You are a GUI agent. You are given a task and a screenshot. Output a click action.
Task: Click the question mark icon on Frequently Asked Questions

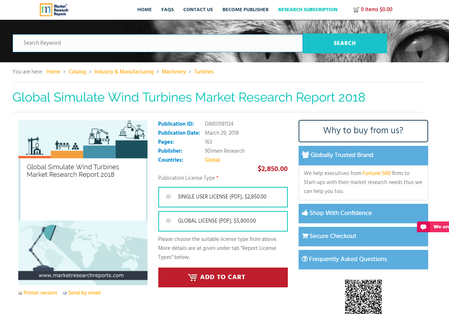pos(305,259)
